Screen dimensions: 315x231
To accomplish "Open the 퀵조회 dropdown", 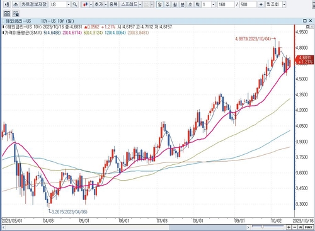I will (284, 4).
